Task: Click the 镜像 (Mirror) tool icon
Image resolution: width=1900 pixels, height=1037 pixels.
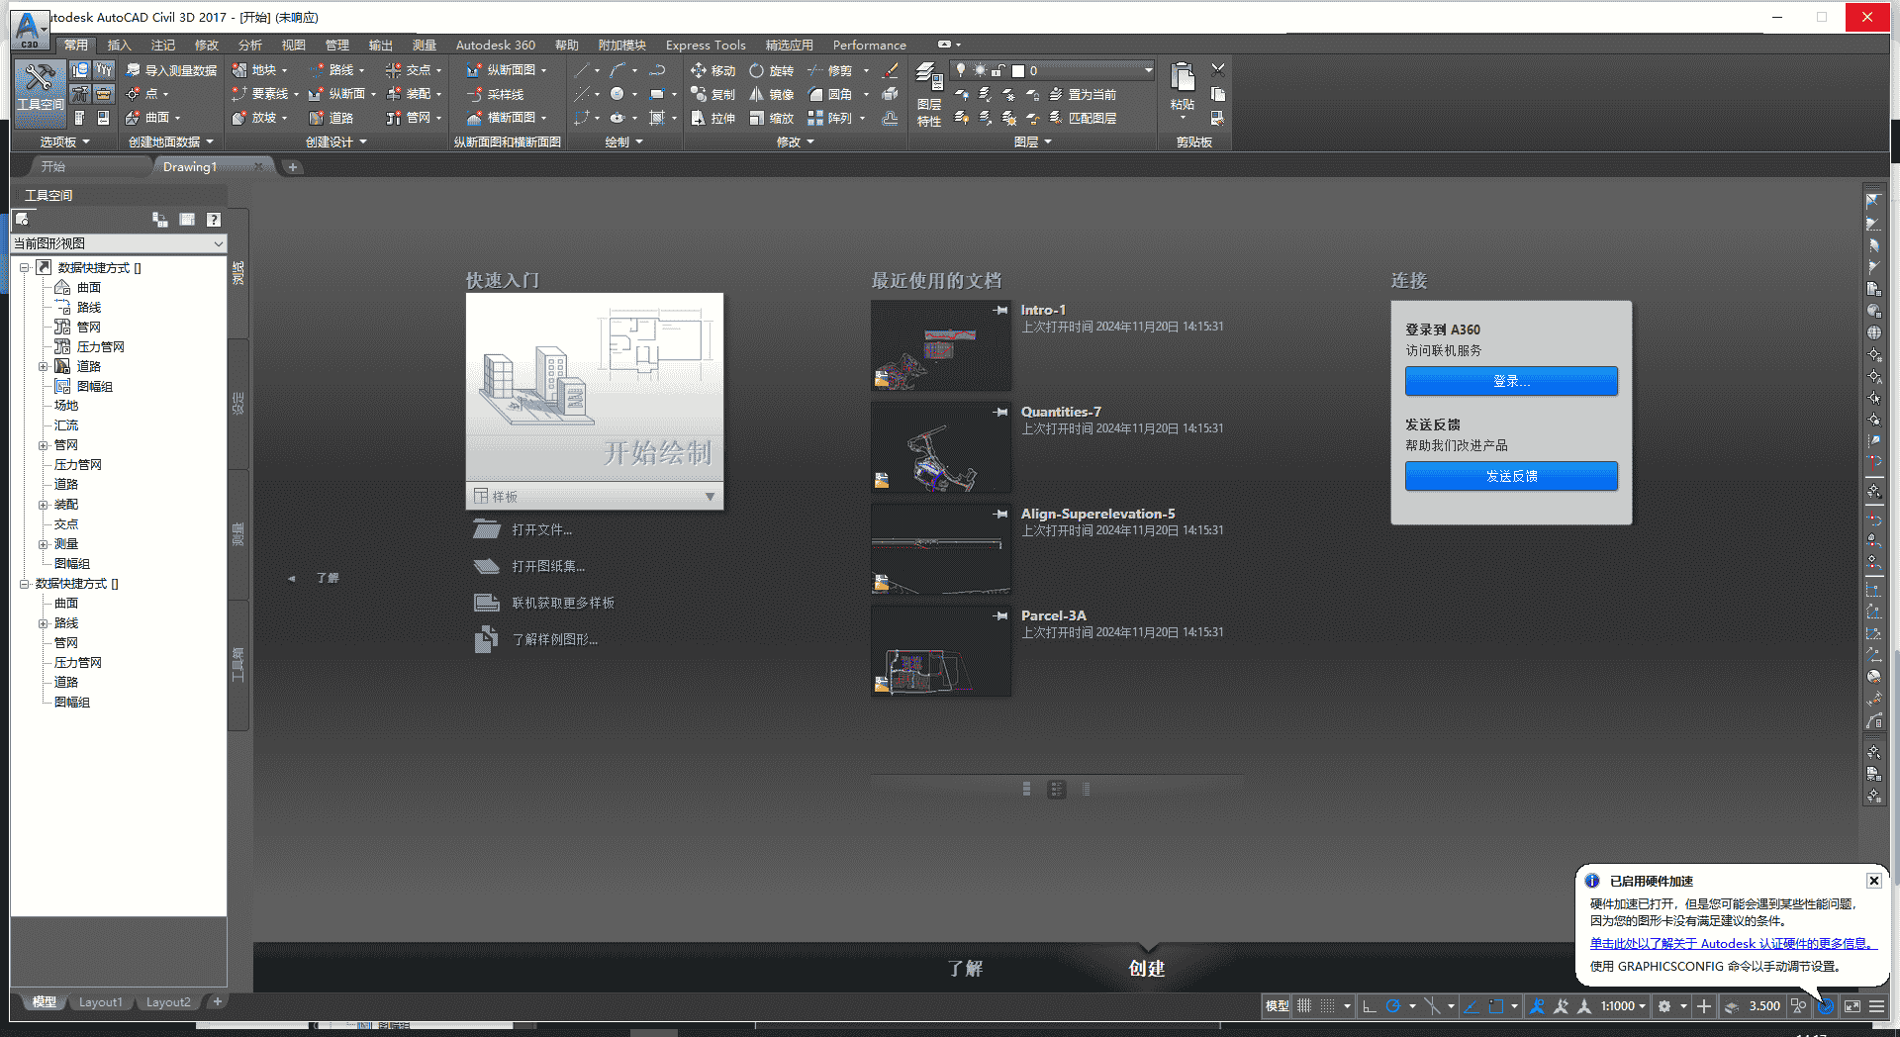Action: 757,94
